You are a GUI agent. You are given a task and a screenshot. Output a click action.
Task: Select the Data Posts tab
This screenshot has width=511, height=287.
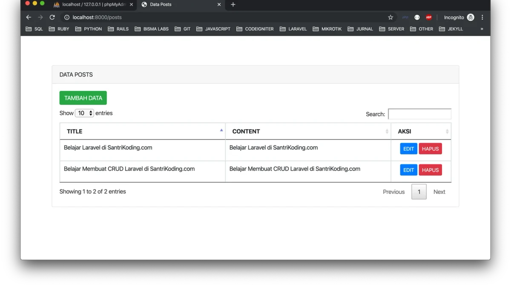181,5
